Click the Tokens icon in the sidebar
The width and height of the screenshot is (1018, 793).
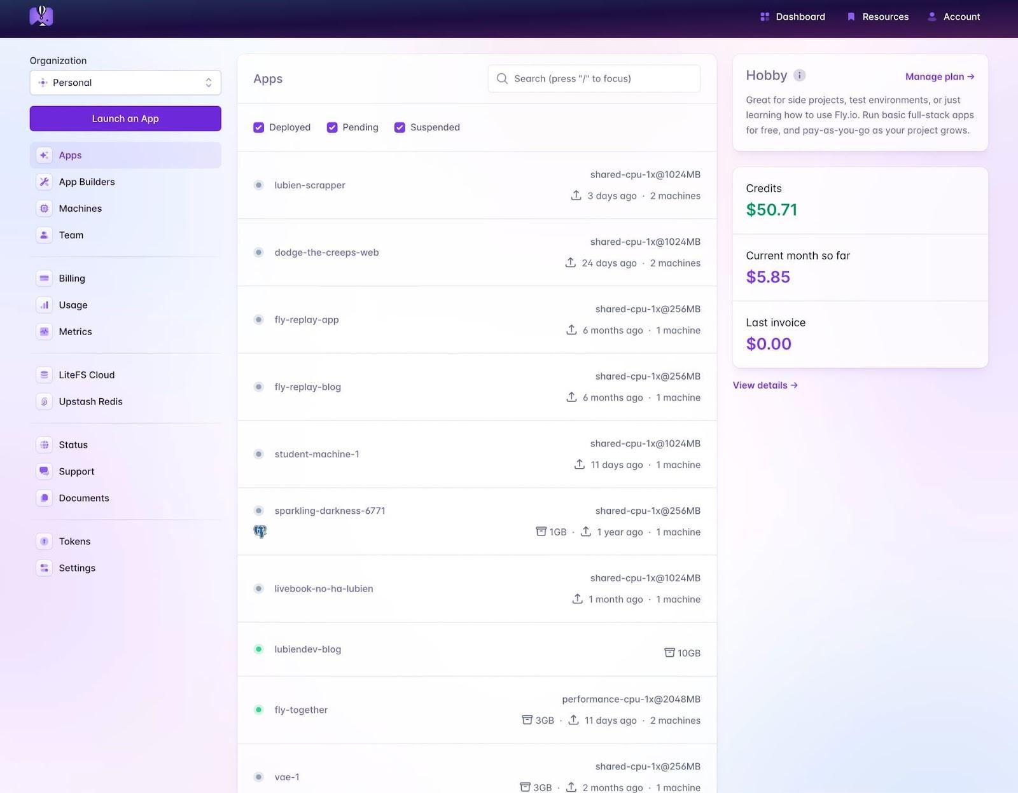44,541
